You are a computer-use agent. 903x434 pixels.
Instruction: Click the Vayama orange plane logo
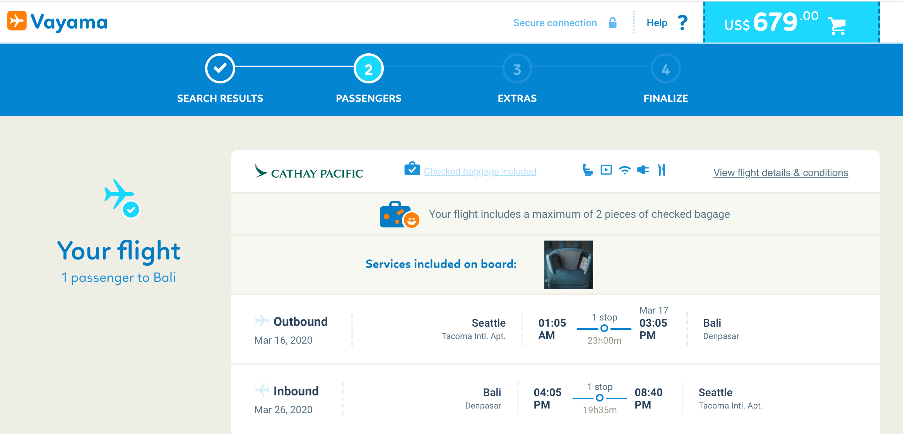17,21
